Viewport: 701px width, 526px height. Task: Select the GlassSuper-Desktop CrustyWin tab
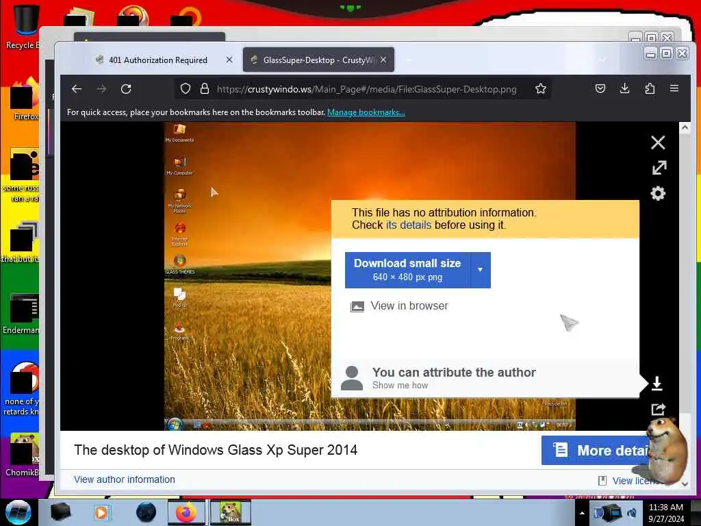pyautogui.click(x=318, y=60)
